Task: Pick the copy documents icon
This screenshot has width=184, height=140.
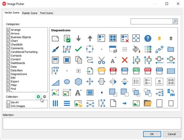Action: point(78,60)
